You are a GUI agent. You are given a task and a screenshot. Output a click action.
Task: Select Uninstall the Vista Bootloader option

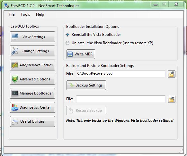pos(67,43)
